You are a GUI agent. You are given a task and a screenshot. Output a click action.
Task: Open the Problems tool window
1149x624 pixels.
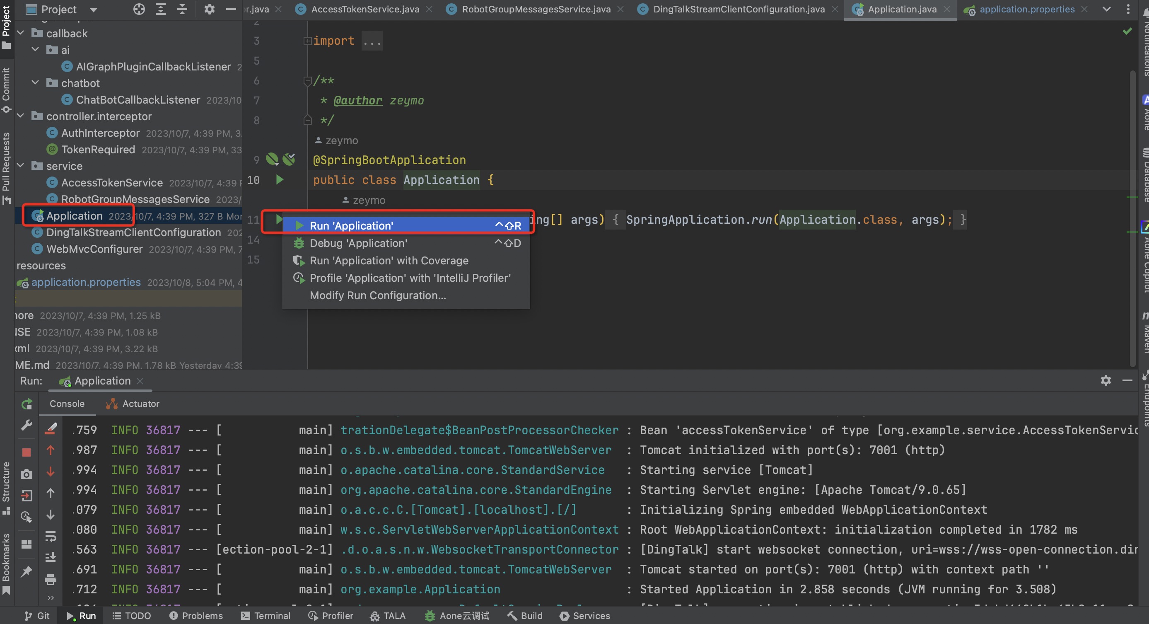(196, 616)
